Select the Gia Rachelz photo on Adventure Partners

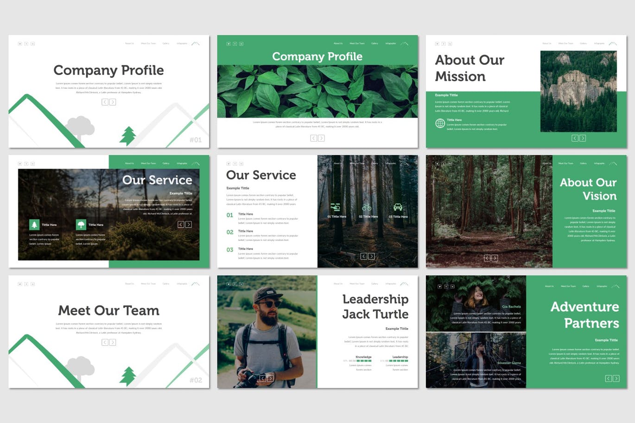(476, 303)
